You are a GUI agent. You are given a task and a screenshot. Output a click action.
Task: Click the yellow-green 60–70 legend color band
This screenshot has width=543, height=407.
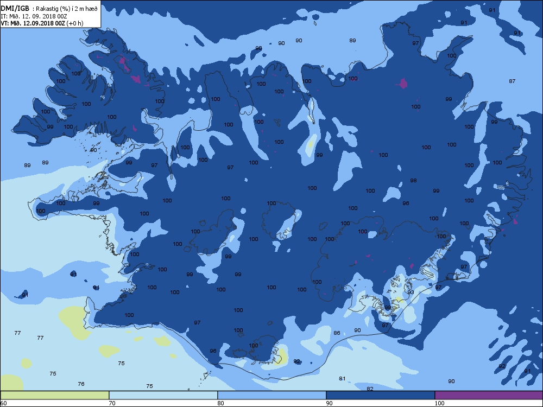click(54, 395)
